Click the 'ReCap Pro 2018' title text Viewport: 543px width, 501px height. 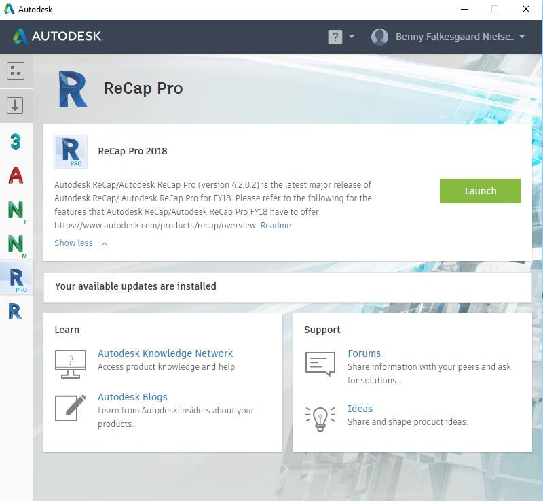(x=132, y=151)
